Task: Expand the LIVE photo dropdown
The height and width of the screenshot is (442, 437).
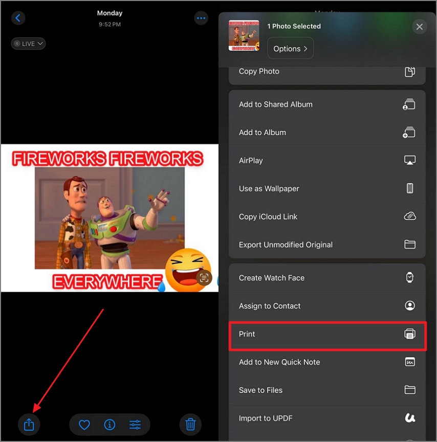Action: point(28,43)
